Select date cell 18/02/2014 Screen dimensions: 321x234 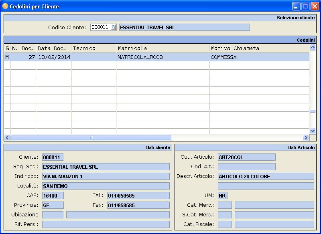(x=54, y=57)
